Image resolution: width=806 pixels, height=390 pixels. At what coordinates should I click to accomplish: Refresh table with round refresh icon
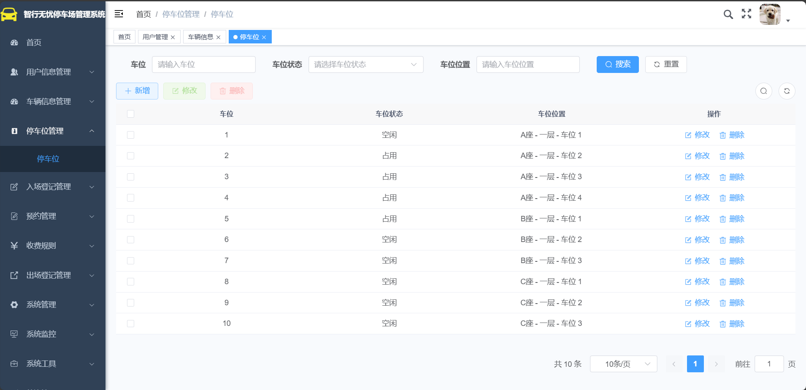pyautogui.click(x=787, y=91)
